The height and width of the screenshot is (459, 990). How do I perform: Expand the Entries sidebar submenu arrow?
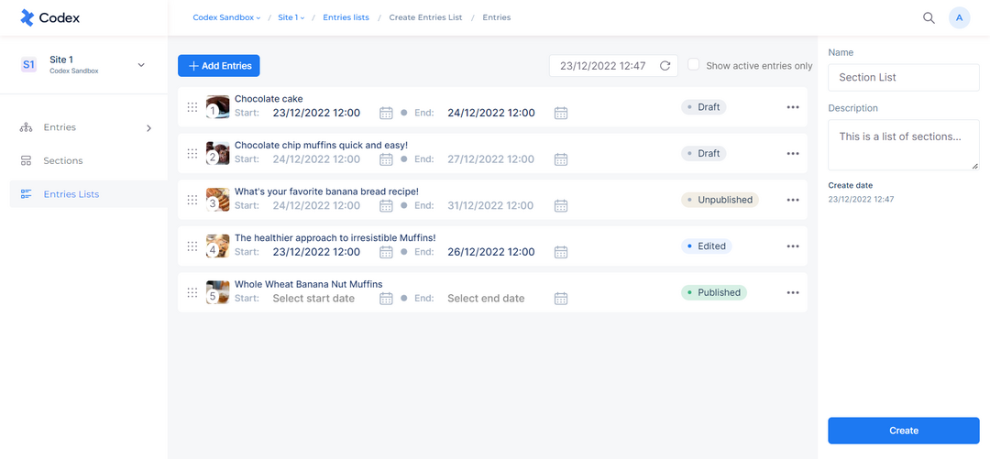149,128
